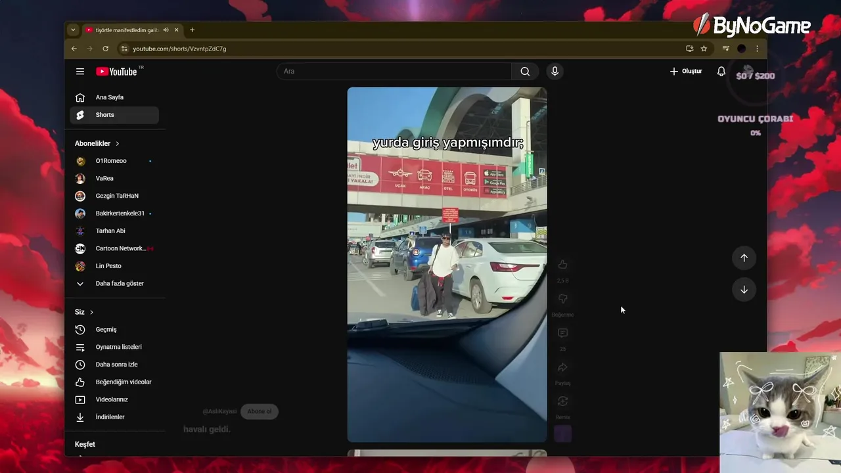This screenshot has height=473, width=841.
Task: Click the Remix icon
Action: pyautogui.click(x=562, y=401)
